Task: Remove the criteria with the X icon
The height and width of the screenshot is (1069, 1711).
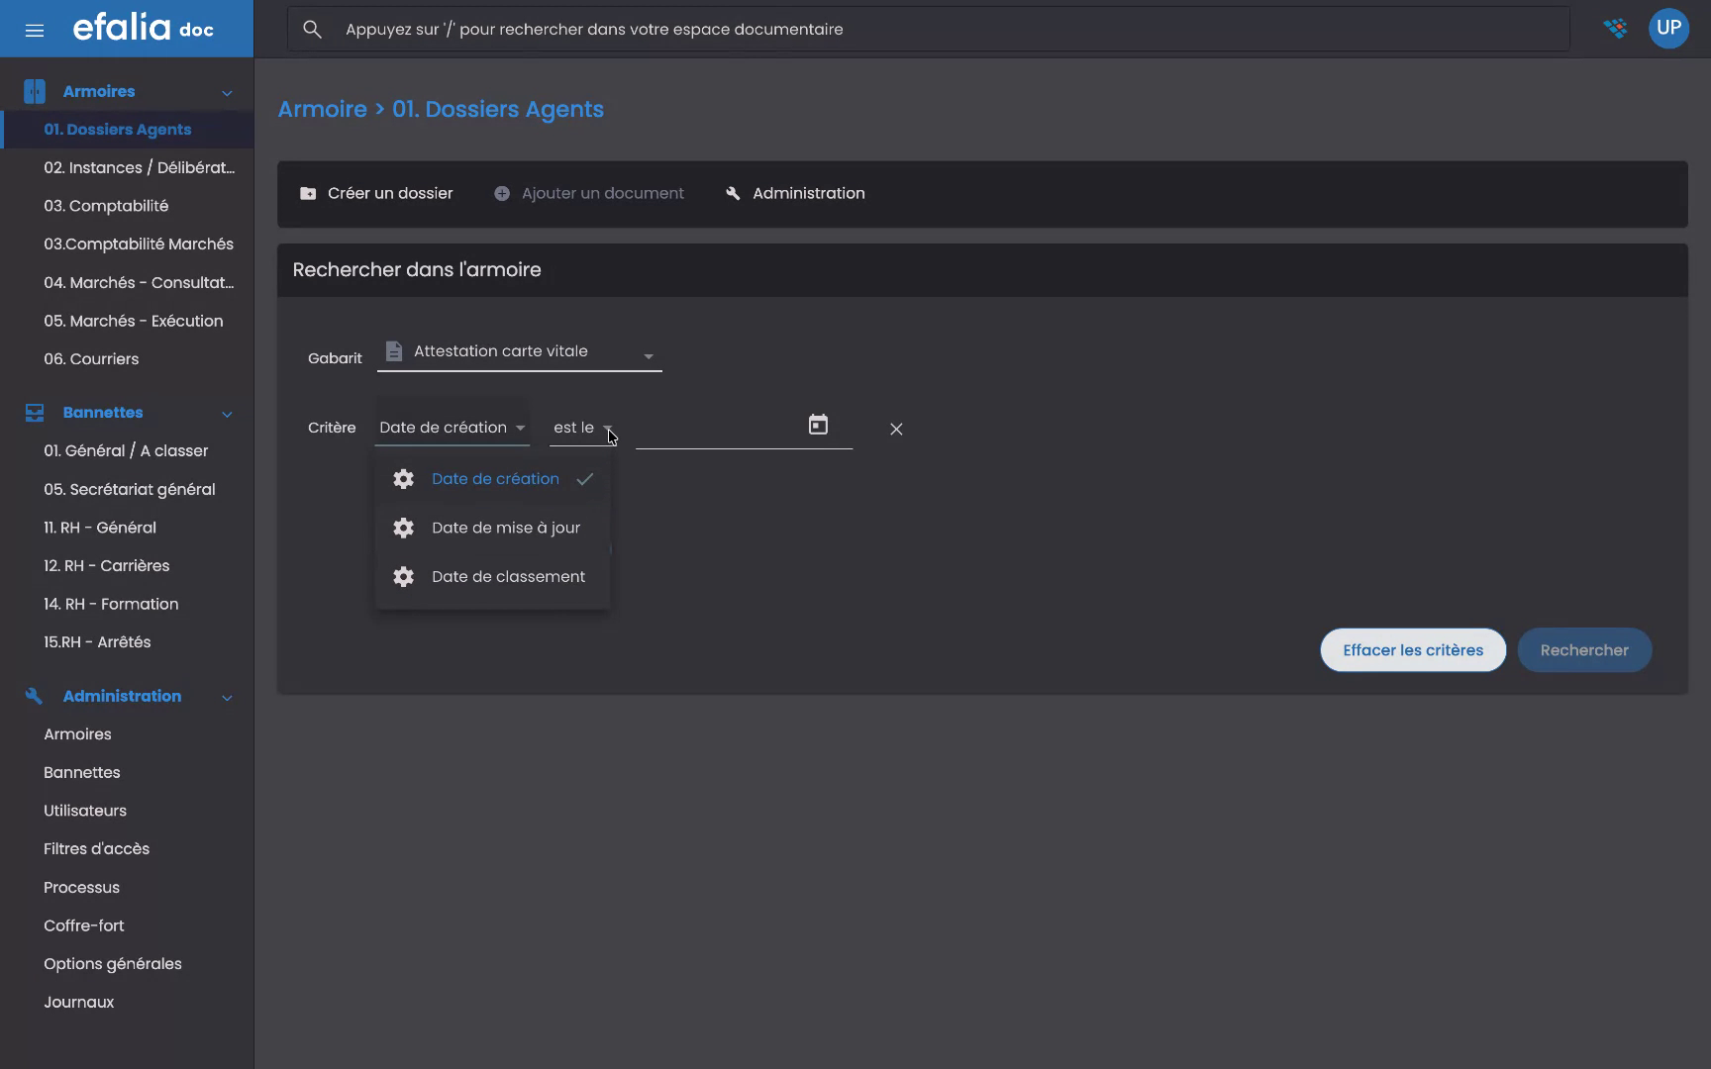Action: pos(896,429)
